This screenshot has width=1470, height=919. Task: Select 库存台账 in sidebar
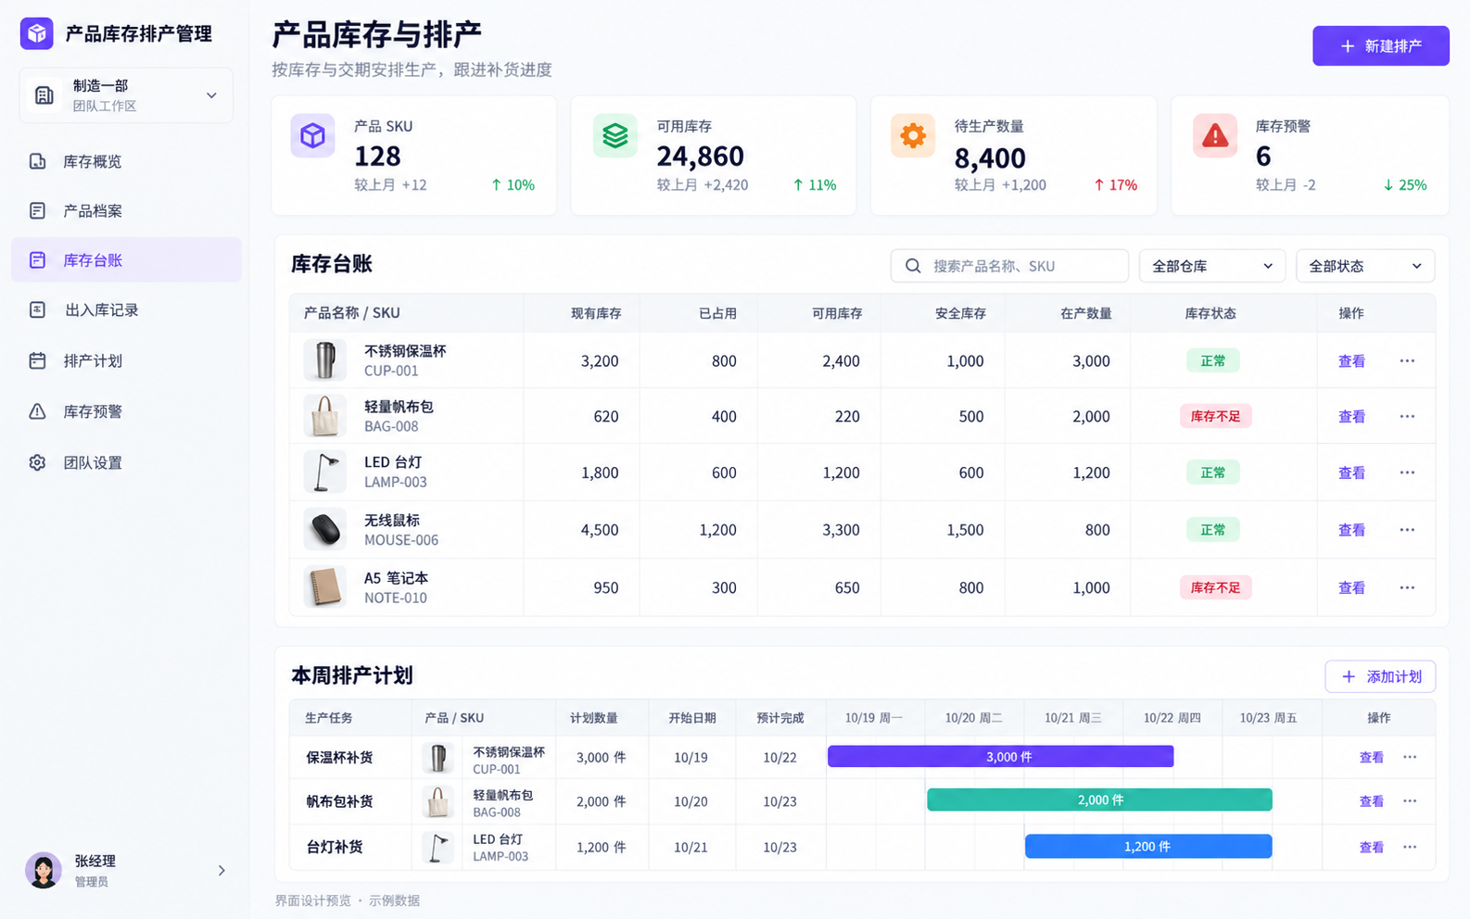(126, 260)
